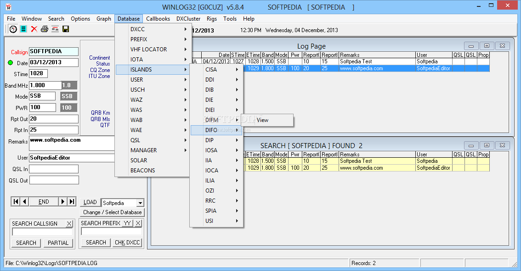
Task: Click the clock icon in the toolbar
Action: tap(13, 29)
